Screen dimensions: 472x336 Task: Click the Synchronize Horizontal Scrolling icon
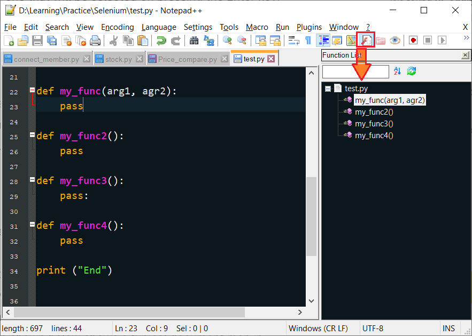(275, 40)
